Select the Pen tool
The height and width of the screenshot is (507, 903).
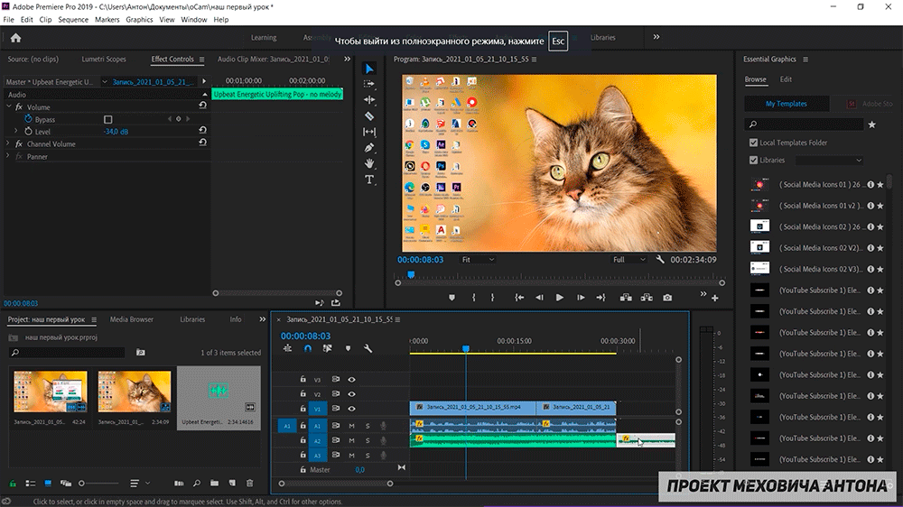[369, 148]
